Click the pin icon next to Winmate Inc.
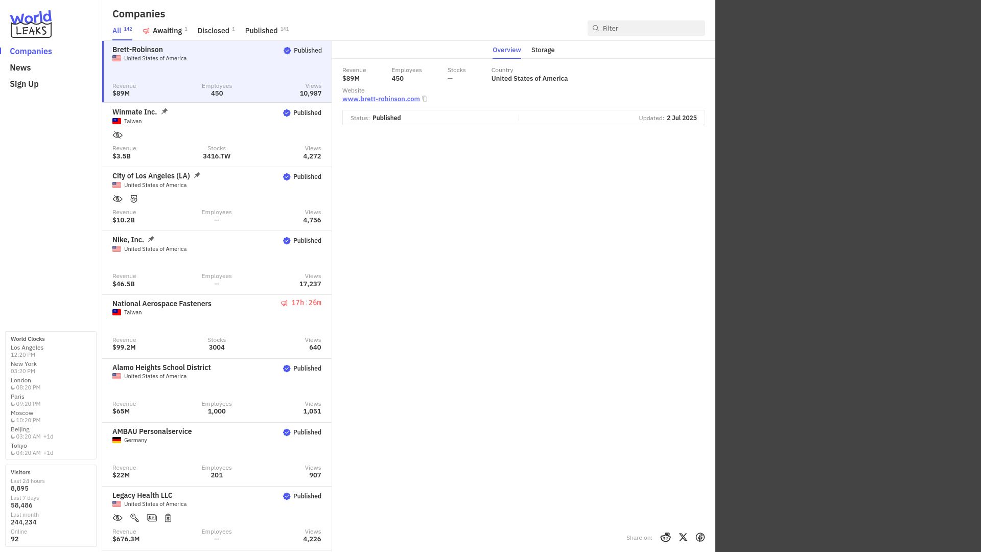The image size is (981, 552). [165, 111]
